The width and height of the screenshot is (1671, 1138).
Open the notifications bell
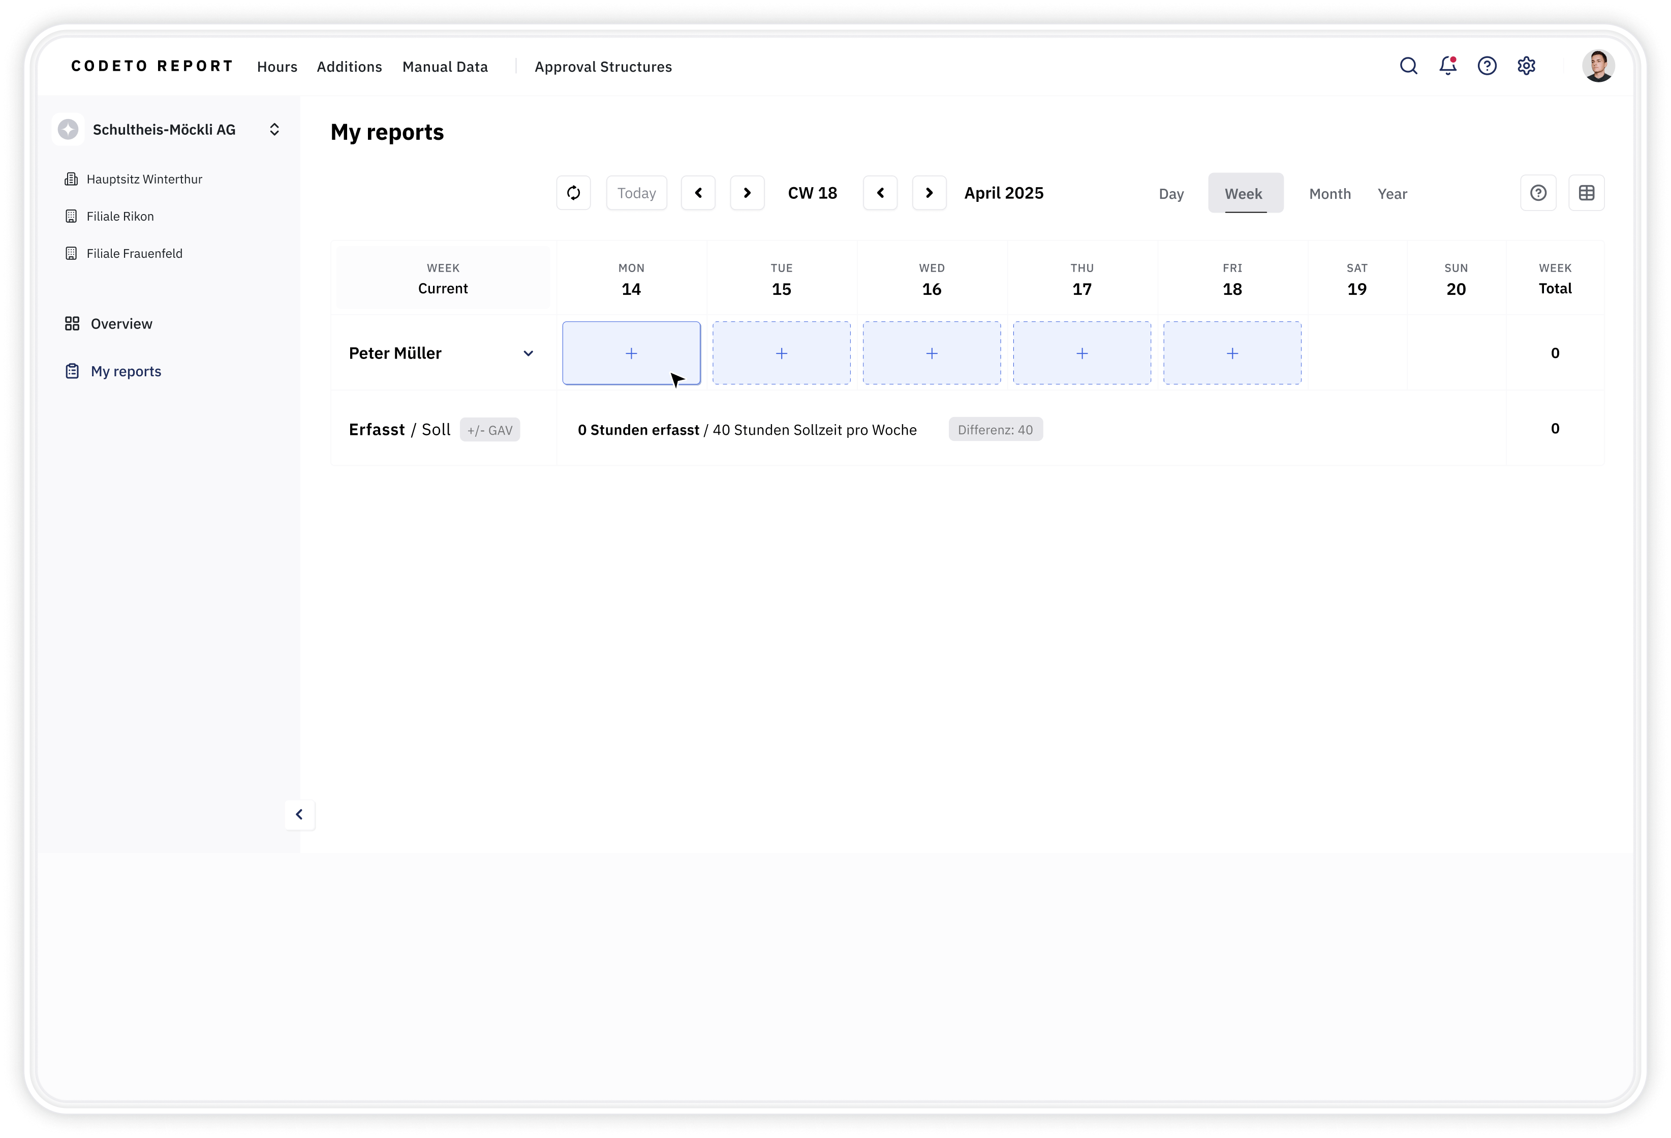coord(1447,66)
